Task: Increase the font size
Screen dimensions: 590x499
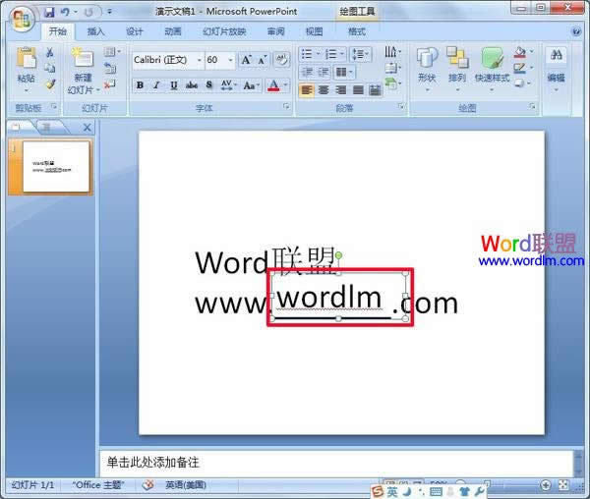Action: 246,60
